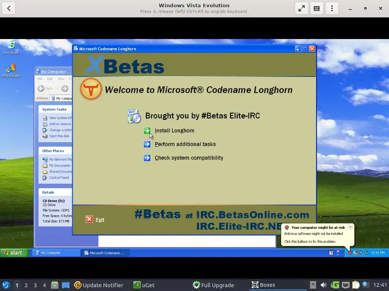Viewport: 389px width, 291px height.
Task: Open the host application menu bird icon
Action: point(6,285)
